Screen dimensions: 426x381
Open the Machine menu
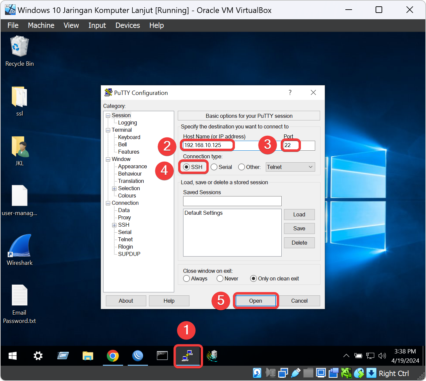tap(41, 25)
